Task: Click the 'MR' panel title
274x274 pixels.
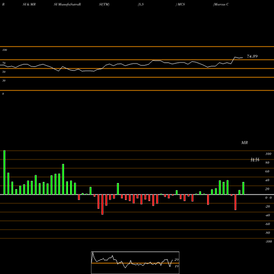Action: (244, 142)
